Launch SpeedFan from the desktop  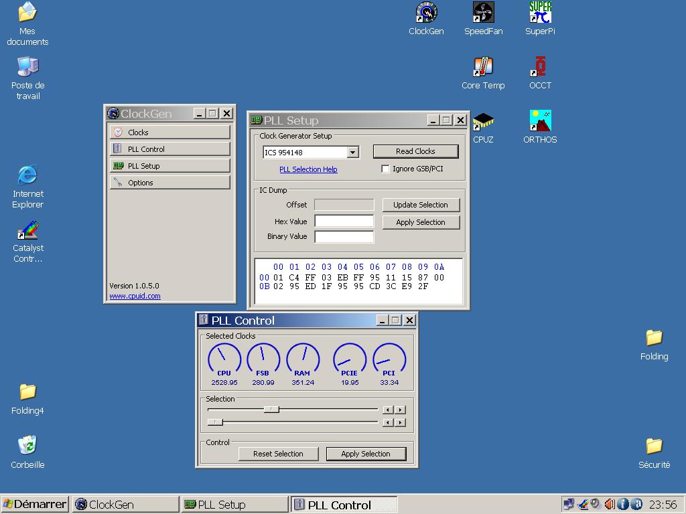point(483,13)
